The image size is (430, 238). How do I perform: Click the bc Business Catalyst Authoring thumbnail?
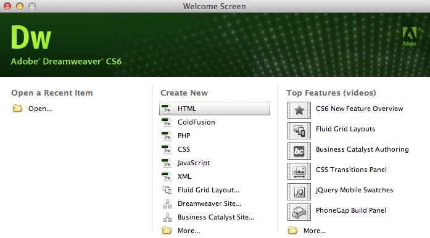299,151
